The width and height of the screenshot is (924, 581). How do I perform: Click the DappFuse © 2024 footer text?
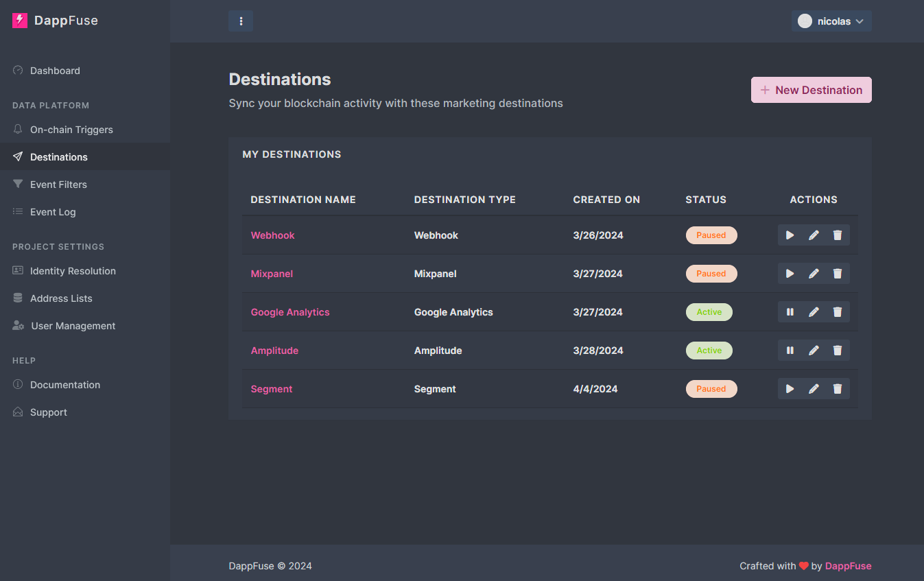coord(270,566)
